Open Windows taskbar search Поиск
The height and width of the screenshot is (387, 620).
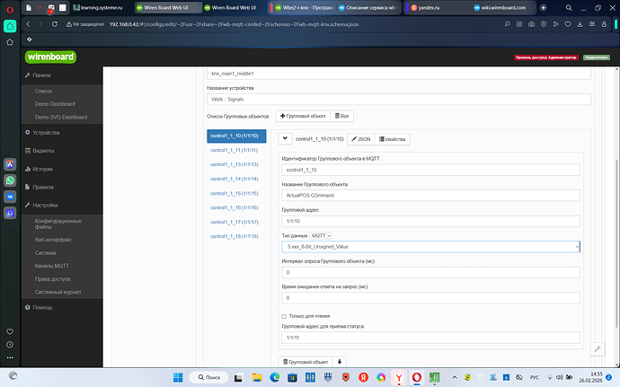pos(208,377)
